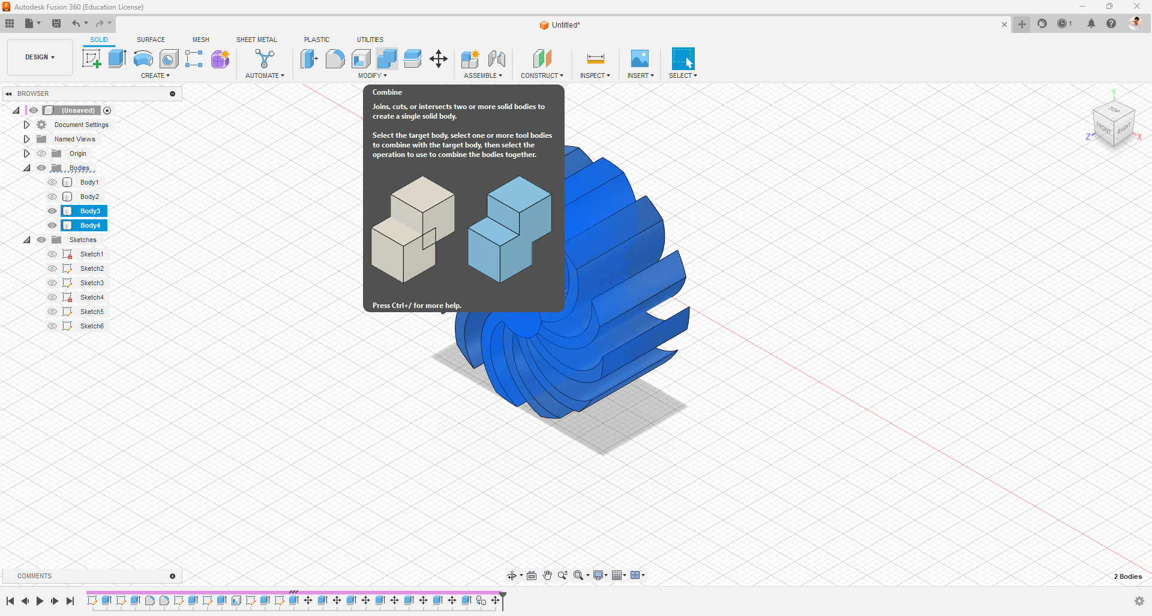Select the Revolve tool
This screenshot has height=616, width=1152.
point(143,59)
